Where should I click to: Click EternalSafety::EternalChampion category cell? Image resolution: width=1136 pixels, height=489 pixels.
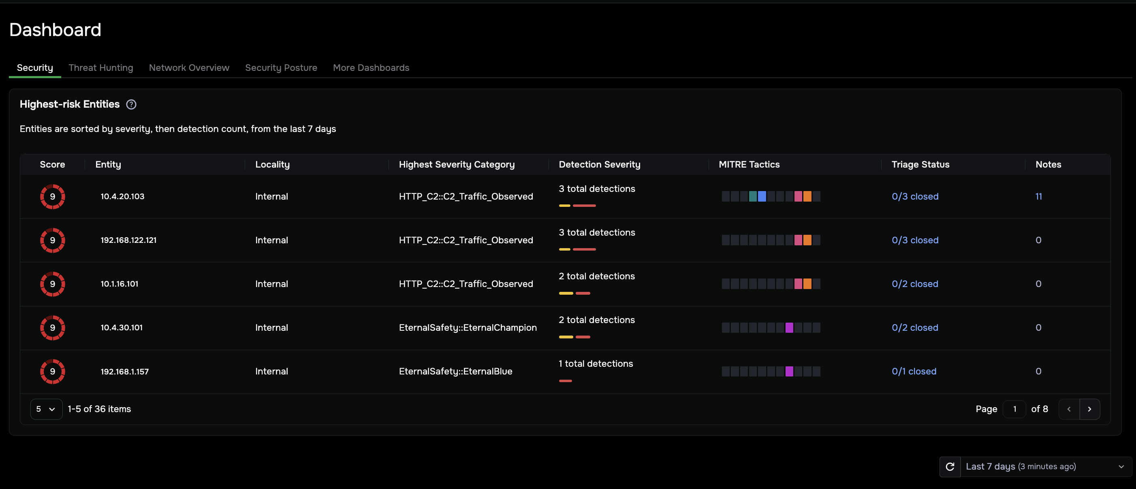(x=468, y=328)
